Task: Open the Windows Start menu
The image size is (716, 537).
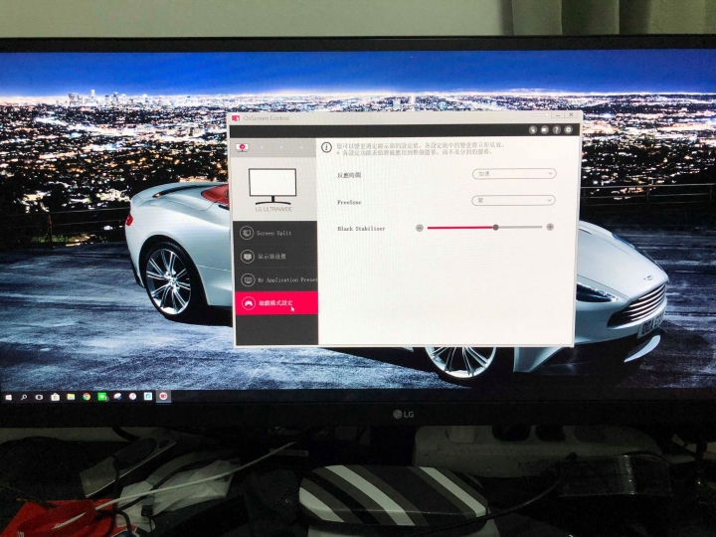Action: (x=8, y=397)
